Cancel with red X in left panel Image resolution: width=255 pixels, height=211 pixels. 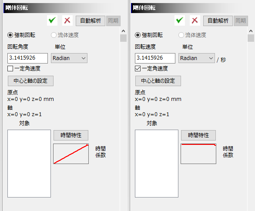pyautogui.click(x=67, y=20)
